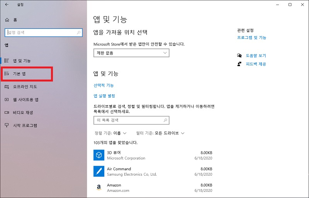Open 시작 프로그램 in the sidebar
This screenshot has width=309, height=198.
pyautogui.click(x=25, y=126)
